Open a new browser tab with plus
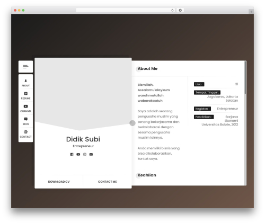The image size is (265, 224). (251, 12)
